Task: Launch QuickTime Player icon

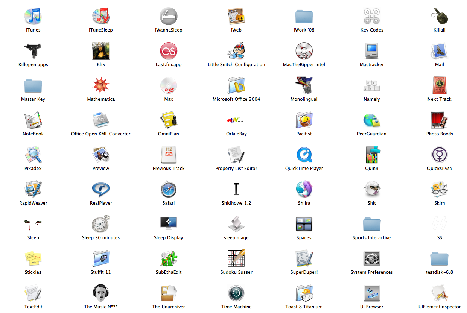Action: (x=304, y=154)
